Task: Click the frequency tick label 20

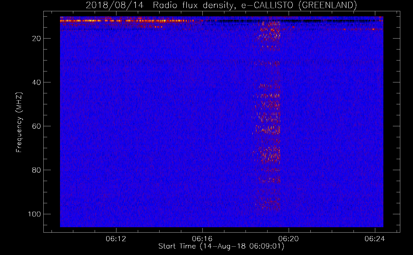Action: pos(37,39)
